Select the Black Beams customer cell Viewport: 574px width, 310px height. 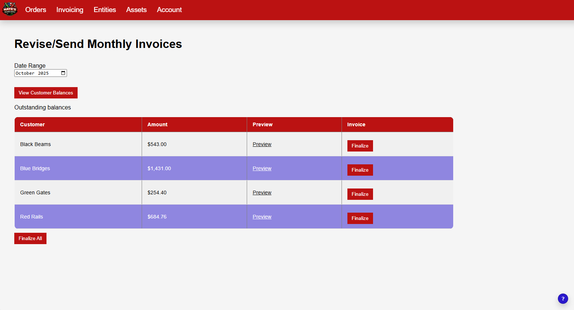(x=78, y=144)
